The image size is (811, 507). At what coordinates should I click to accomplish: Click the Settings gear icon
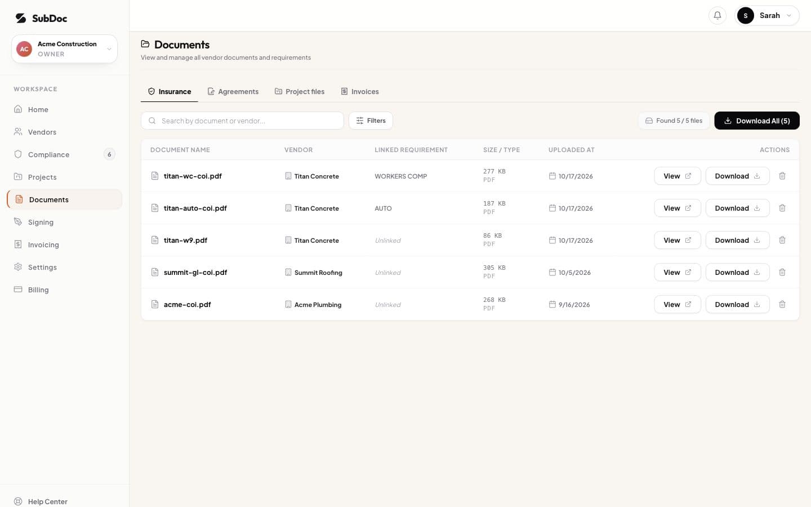coord(18,267)
